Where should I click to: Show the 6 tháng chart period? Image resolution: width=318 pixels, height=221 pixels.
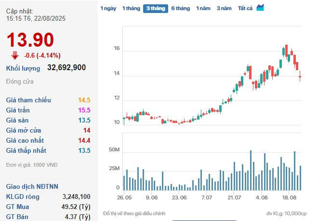pos(180,8)
